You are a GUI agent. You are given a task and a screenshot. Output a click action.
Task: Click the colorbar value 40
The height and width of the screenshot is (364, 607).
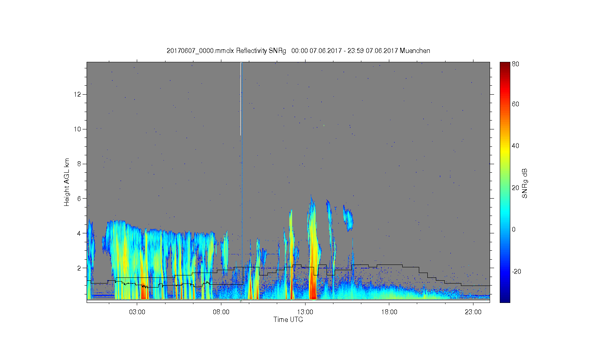516,146
